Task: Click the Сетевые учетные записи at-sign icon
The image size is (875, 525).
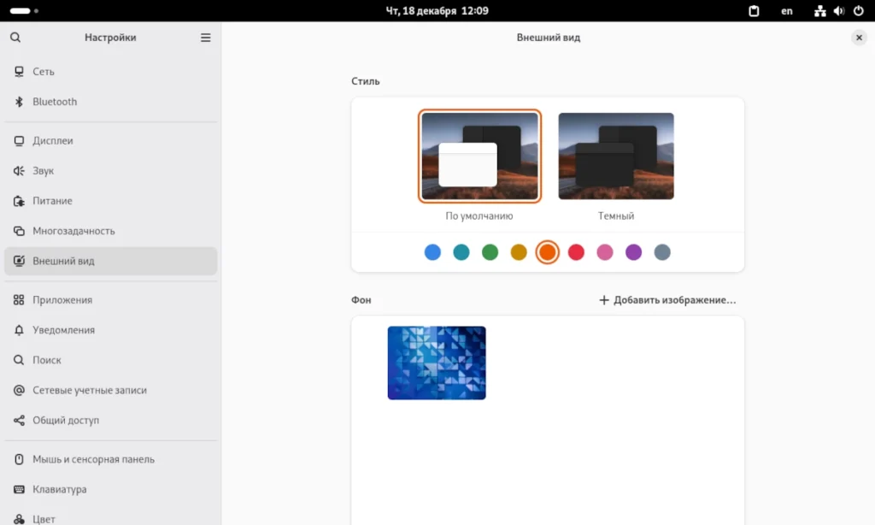Action: tap(19, 391)
